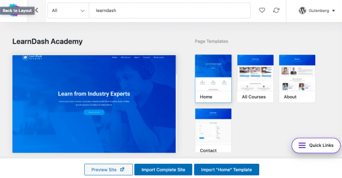
Task: Click the sync refresh icon
Action: click(276, 10)
